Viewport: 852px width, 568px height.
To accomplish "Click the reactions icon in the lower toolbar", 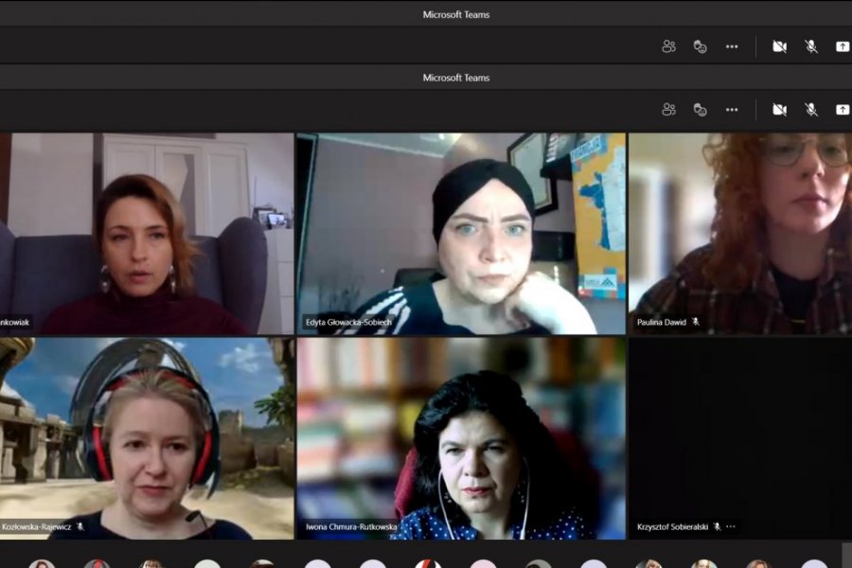I will pos(700,110).
